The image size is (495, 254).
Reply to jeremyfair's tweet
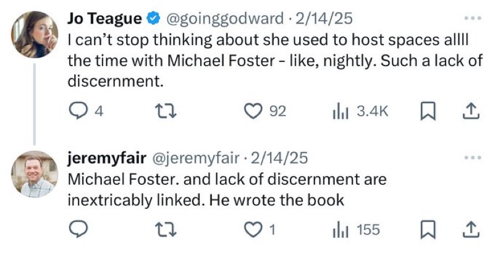tap(78, 230)
